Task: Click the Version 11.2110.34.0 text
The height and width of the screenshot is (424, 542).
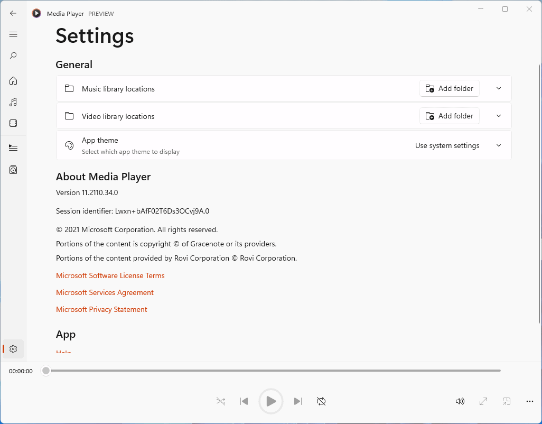Action: (x=87, y=192)
